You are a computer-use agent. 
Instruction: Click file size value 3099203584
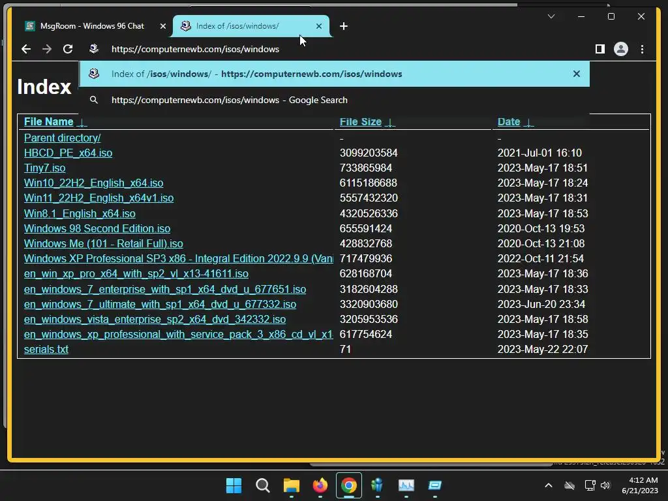point(369,153)
